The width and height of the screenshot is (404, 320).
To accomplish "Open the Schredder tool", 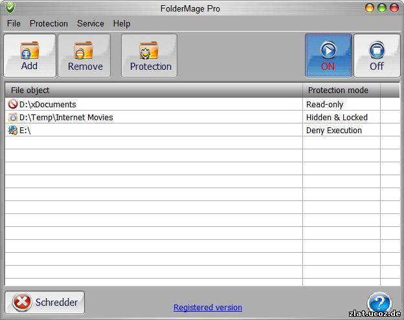I will coord(45,303).
